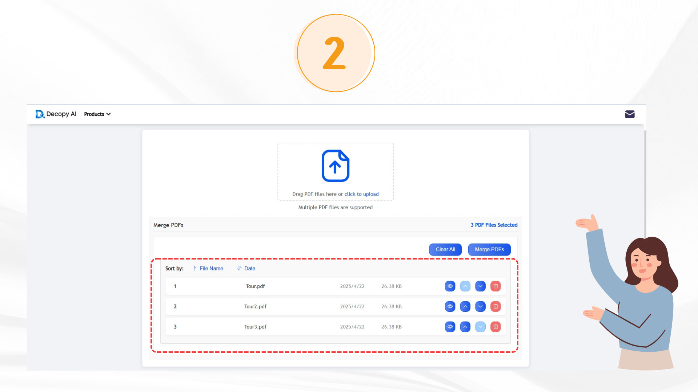Follow the 'click to upload' link
The height and width of the screenshot is (392, 698).
point(361,194)
